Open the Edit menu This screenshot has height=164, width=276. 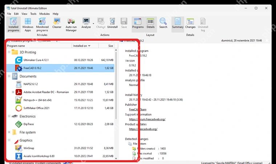[x=16, y=14]
